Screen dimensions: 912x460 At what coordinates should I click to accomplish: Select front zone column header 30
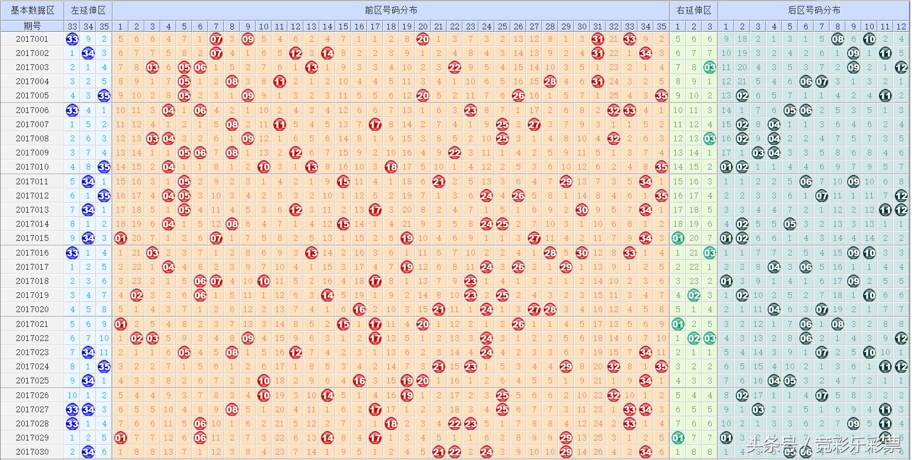click(581, 26)
